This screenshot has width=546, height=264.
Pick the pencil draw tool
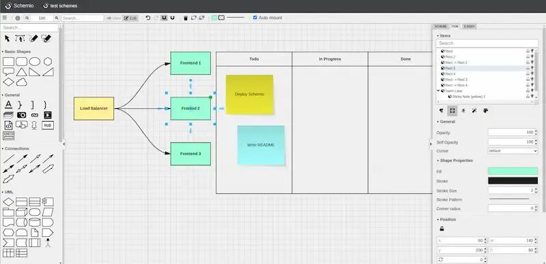coord(33,39)
